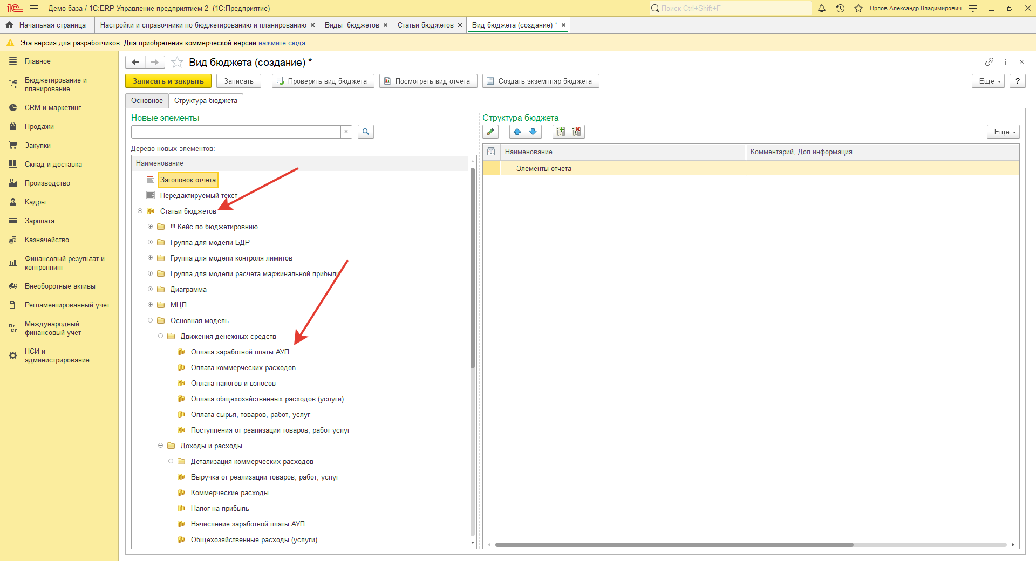
Task: Open the notifications bell icon
Action: (x=822, y=8)
